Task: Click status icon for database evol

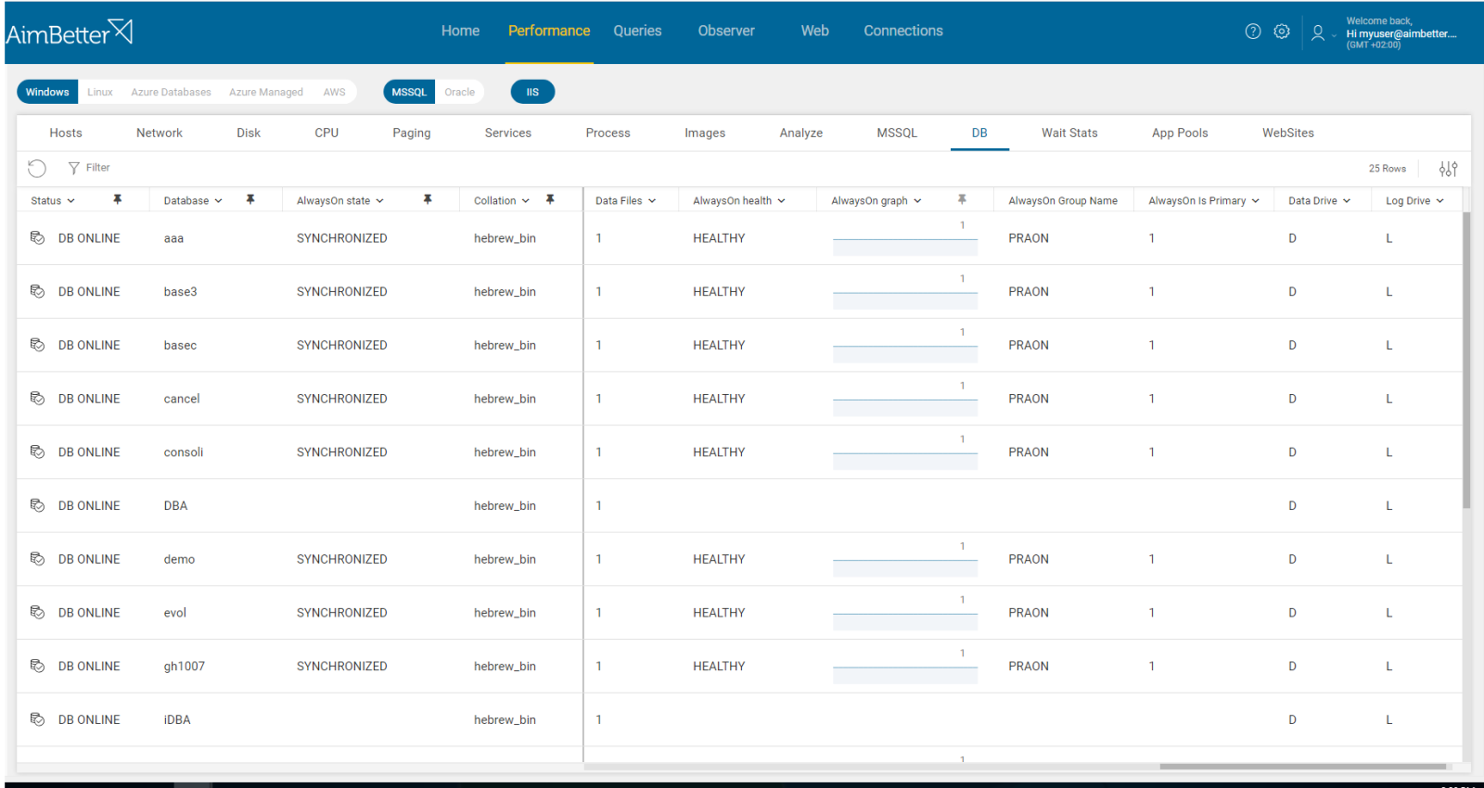Action: (37, 613)
